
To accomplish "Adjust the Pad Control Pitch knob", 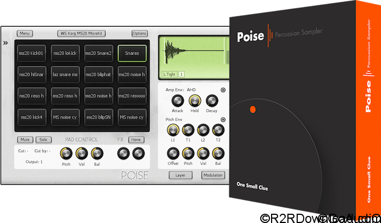I will point(66,153).
